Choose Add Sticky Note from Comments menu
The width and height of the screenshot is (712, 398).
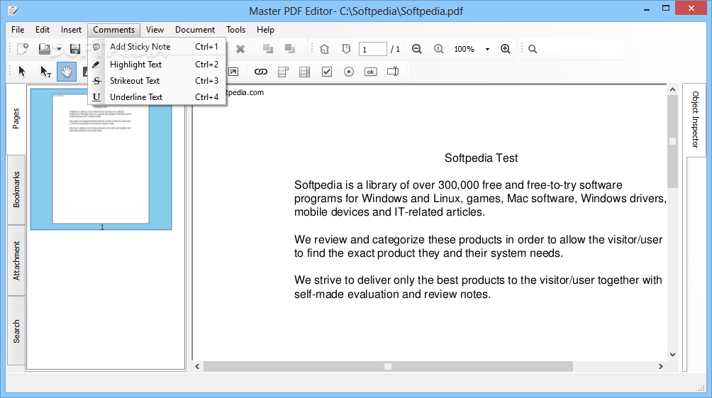157,47
